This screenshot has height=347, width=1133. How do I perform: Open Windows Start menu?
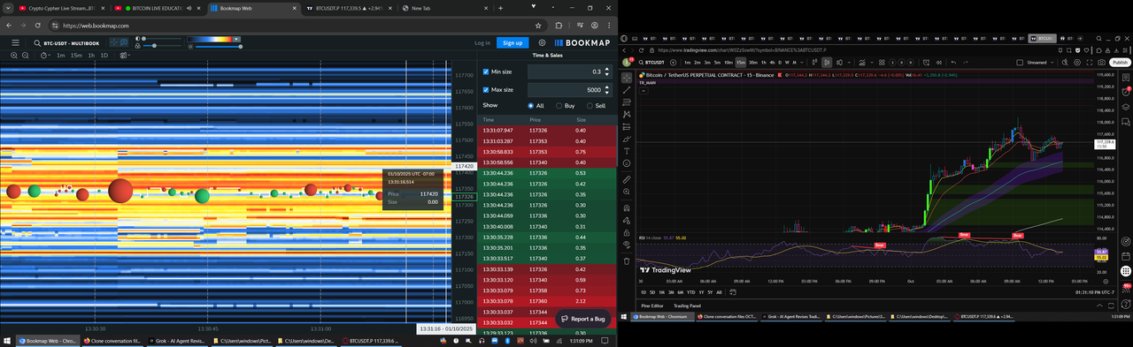[x=7, y=340]
